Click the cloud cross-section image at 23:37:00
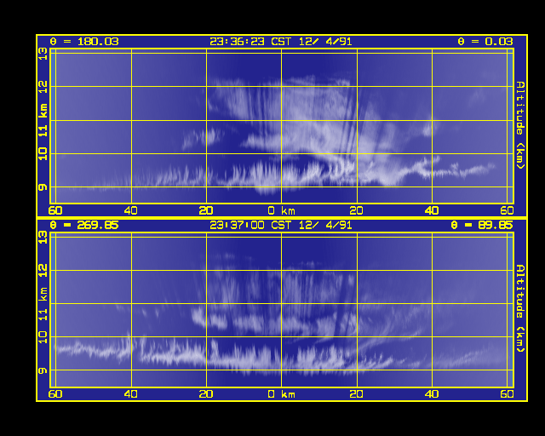Screen dimensions: 545x436 coord(282,310)
